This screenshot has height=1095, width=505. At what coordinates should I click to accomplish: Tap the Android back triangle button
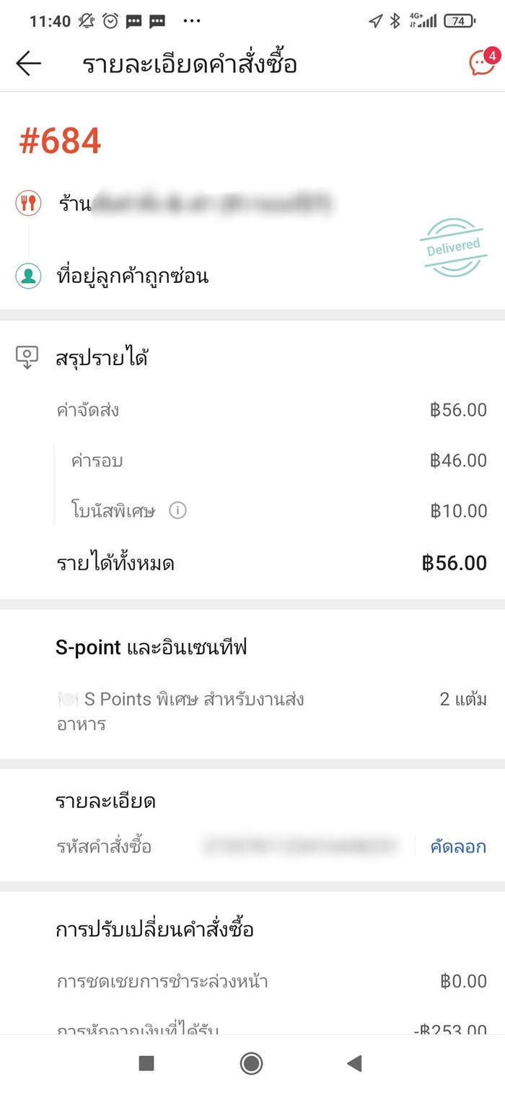(x=355, y=1064)
